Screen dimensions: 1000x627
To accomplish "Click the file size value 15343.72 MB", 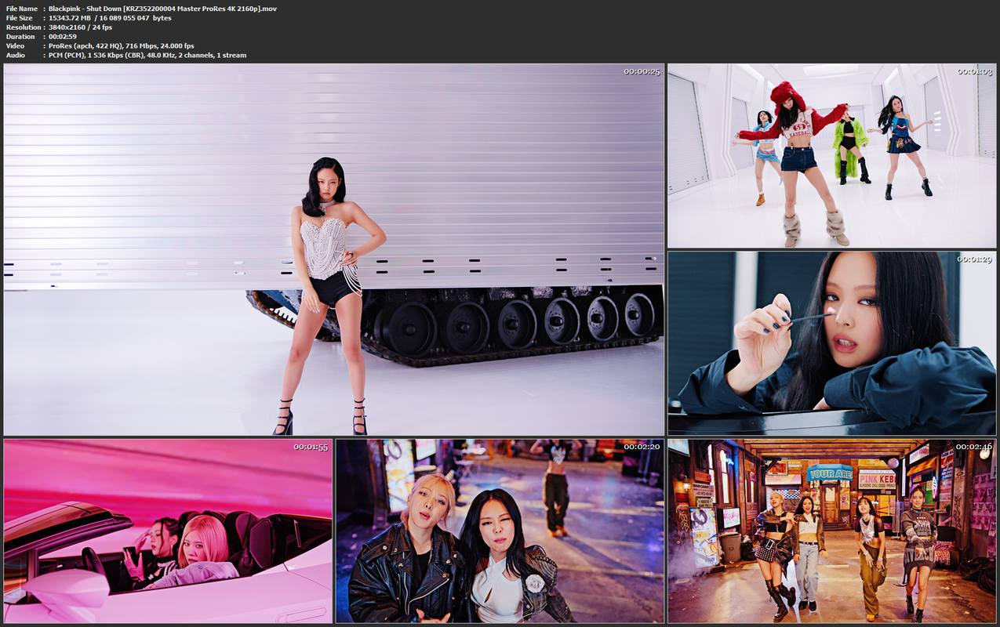I will pyautogui.click(x=71, y=18).
